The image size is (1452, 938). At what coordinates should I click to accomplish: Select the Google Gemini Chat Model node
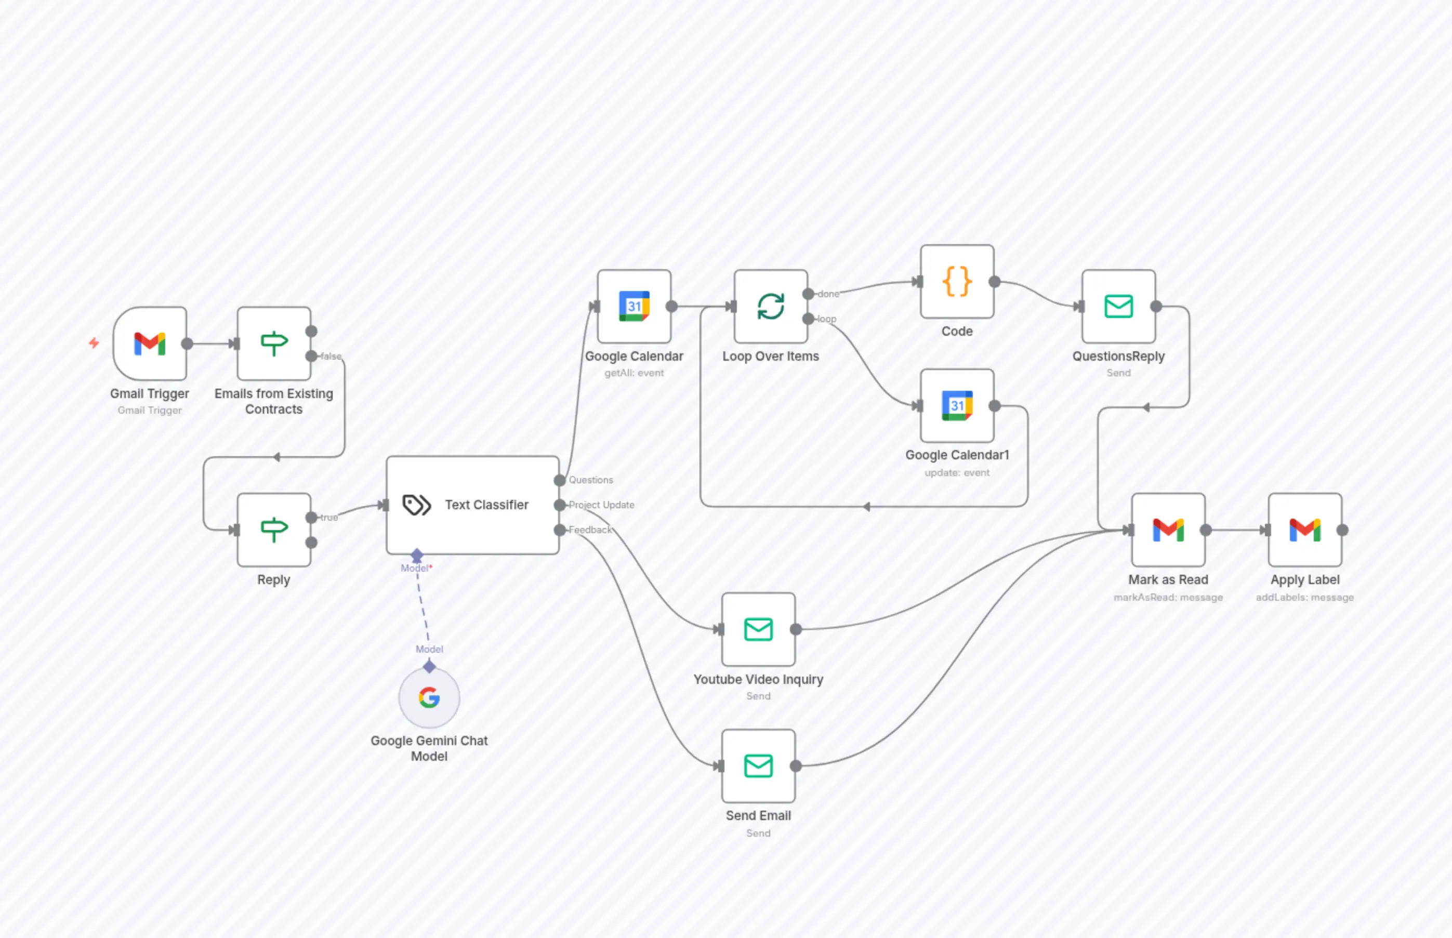coord(429,697)
